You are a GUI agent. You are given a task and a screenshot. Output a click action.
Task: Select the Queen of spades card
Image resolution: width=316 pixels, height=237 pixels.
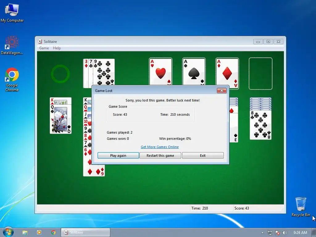60,119
